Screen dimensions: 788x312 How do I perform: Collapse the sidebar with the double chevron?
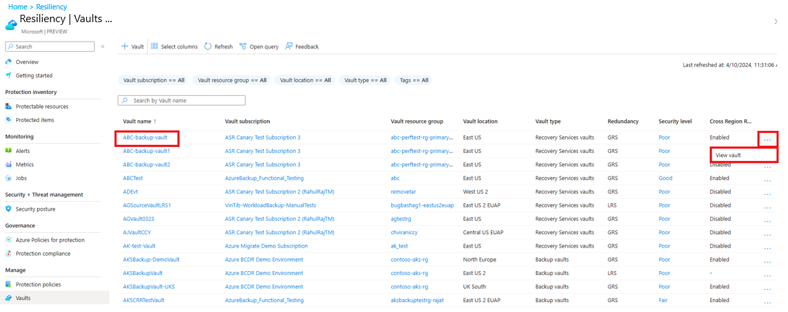point(102,46)
